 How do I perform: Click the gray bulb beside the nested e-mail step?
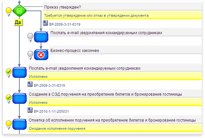(31, 36)
